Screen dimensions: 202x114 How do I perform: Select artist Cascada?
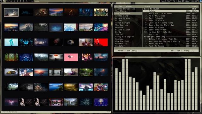119,39
